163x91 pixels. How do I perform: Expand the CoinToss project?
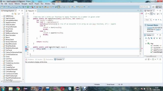coord(2,59)
